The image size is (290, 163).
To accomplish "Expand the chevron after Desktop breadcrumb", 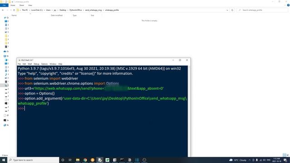I will pyautogui.click(x=68, y=10).
